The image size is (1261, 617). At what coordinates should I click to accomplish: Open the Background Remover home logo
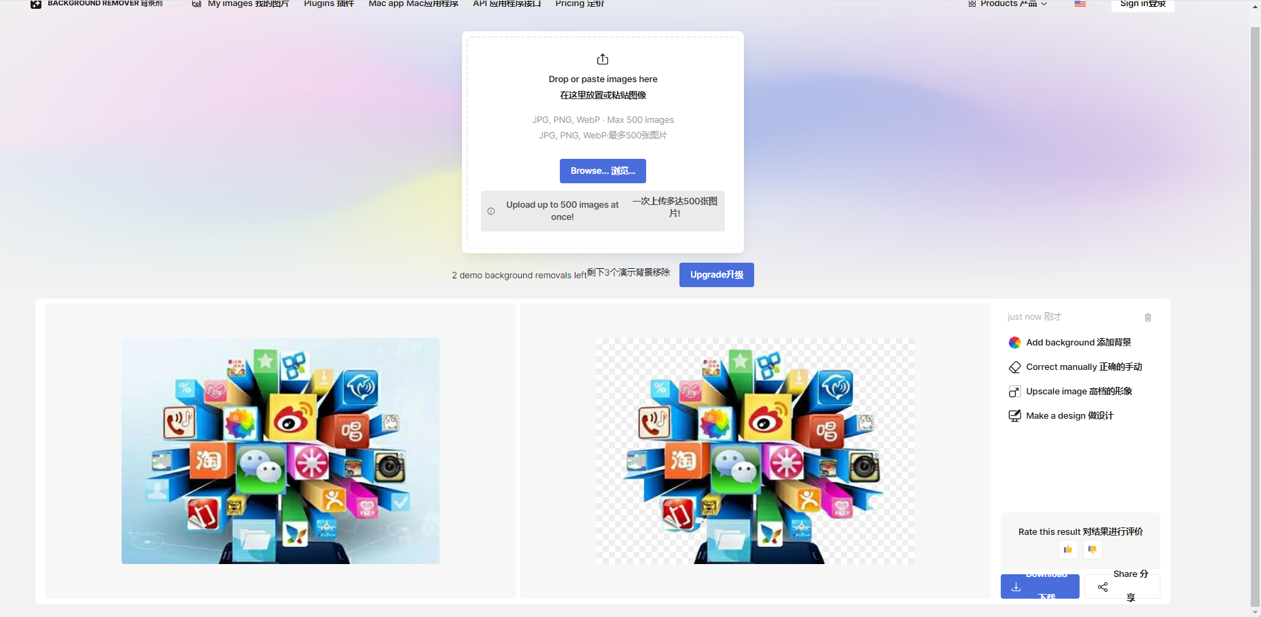(x=96, y=3)
